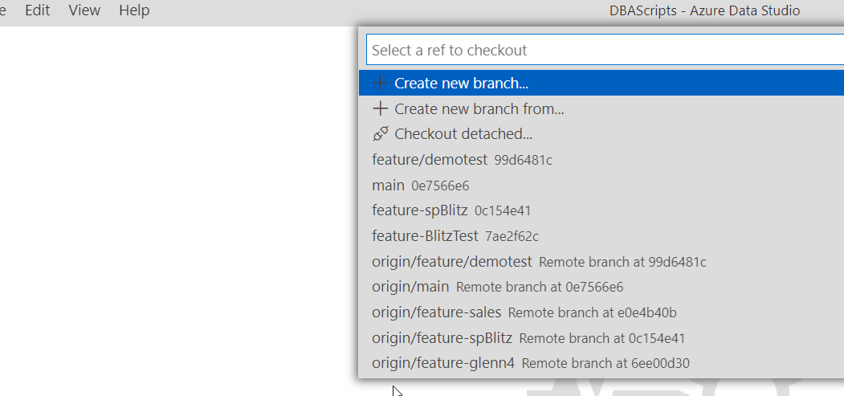Checkout the main branch
This screenshot has height=396, width=844.
click(389, 186)
